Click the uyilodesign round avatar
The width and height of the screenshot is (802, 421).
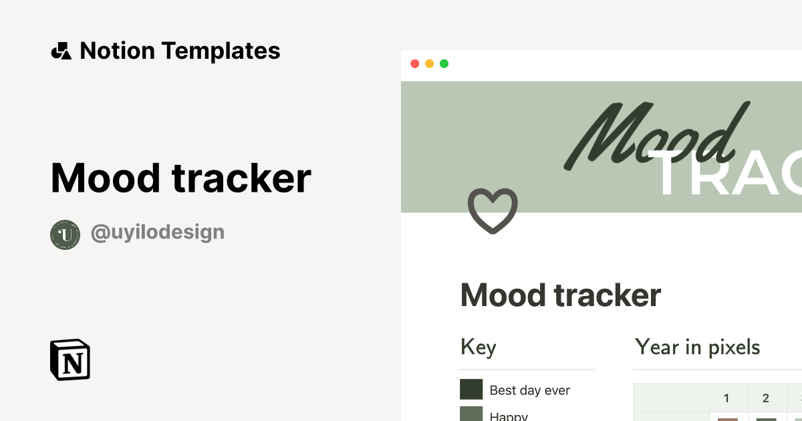click(x=65, y=235)
